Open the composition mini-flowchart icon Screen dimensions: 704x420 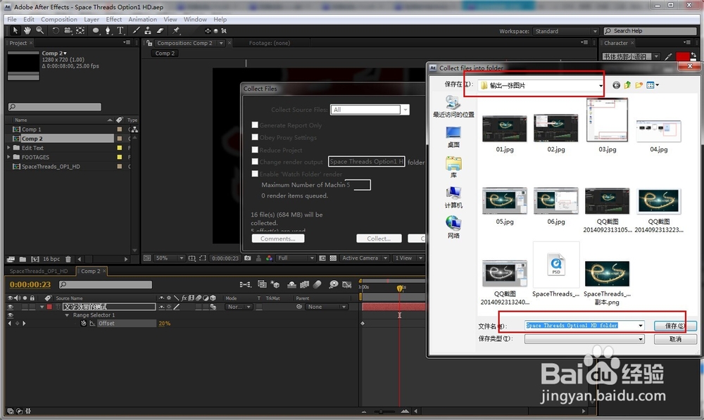[x=245, y=284]
